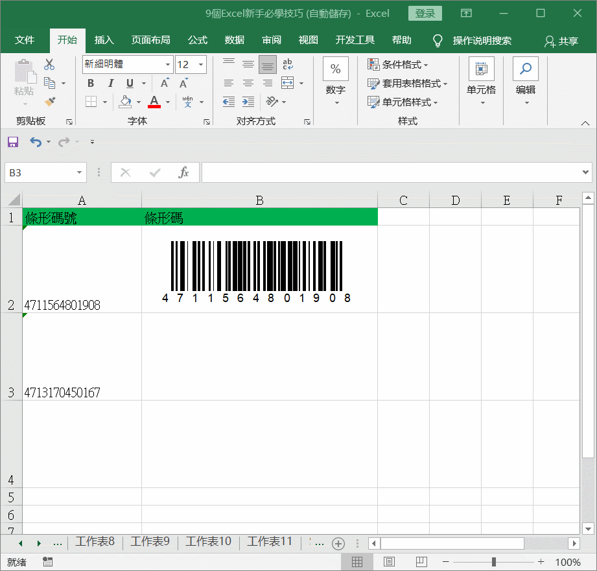Image resolution: width=597 pixels, height=571 pixels.
Task: Open the Name Box dropdown arrow
Action: [x=79, y=172]
